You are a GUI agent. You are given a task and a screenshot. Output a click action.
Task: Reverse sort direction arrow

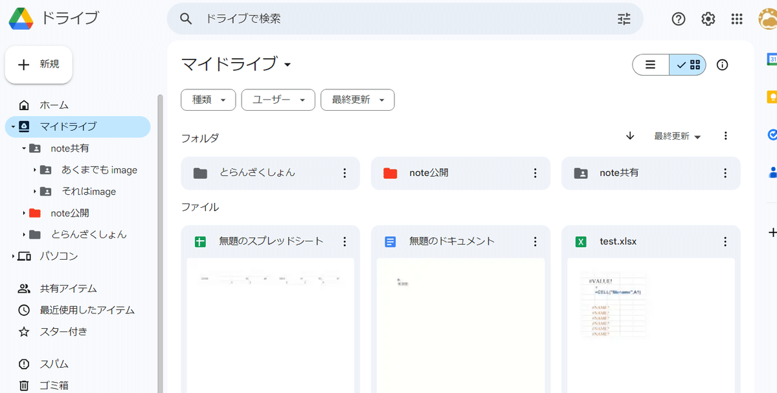[630, 136]
